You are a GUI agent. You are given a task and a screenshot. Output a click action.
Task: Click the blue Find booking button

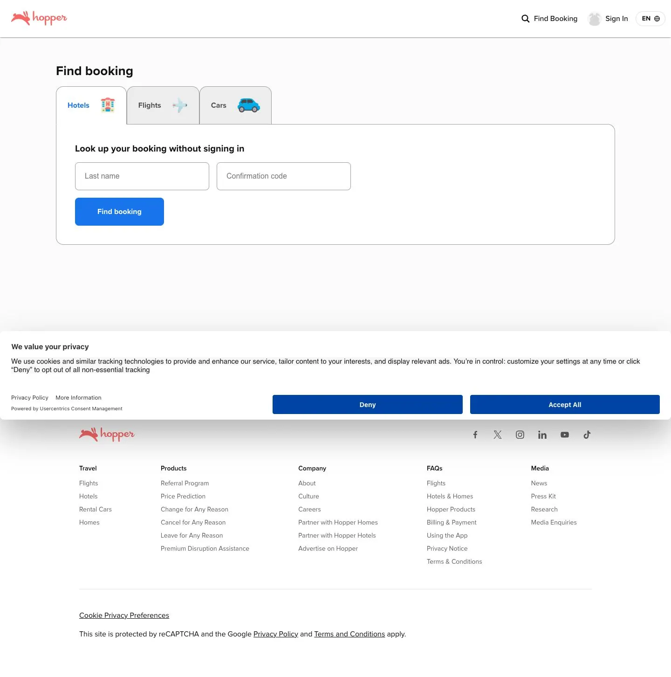pos(119,212)
